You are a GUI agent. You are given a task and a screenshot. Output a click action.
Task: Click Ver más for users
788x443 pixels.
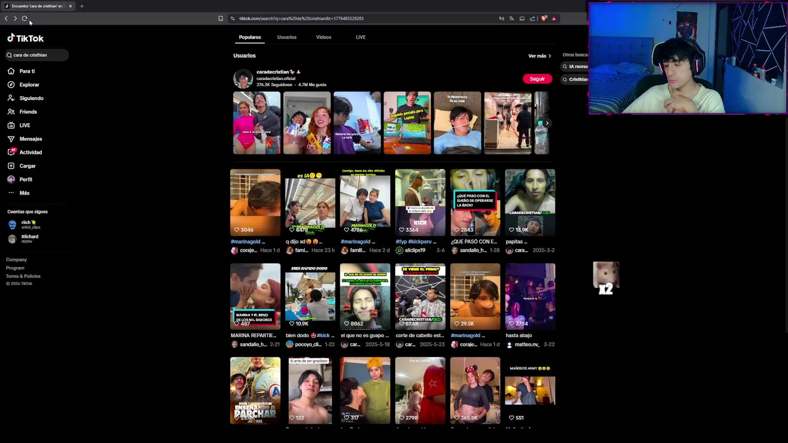coord(539,56)
